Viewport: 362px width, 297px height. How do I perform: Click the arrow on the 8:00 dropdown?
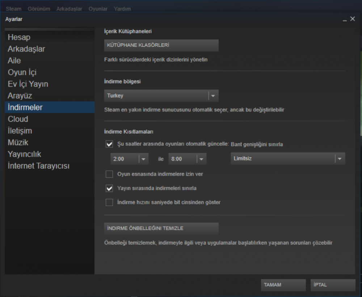[x=201, y=159]
